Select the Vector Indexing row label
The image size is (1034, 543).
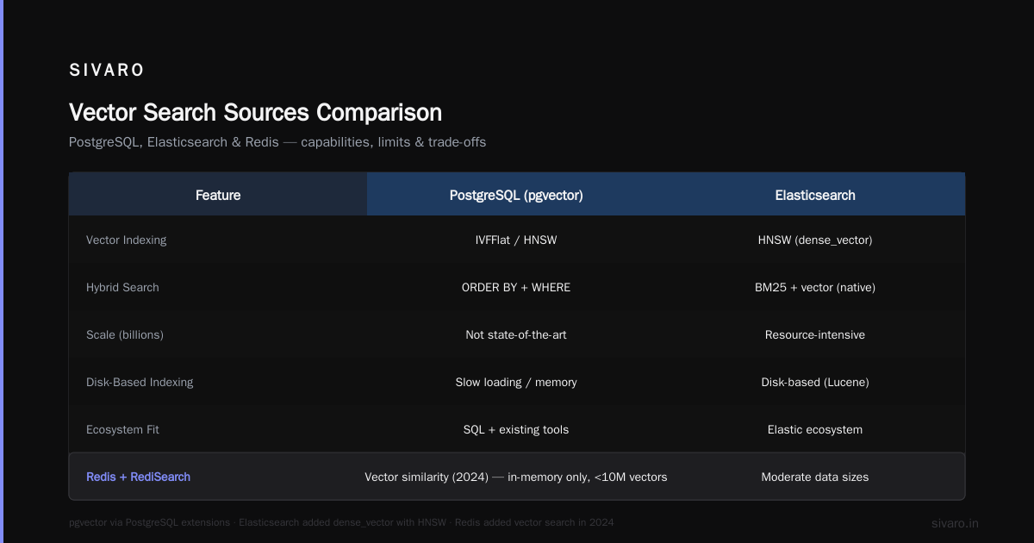tap(127, 240)
